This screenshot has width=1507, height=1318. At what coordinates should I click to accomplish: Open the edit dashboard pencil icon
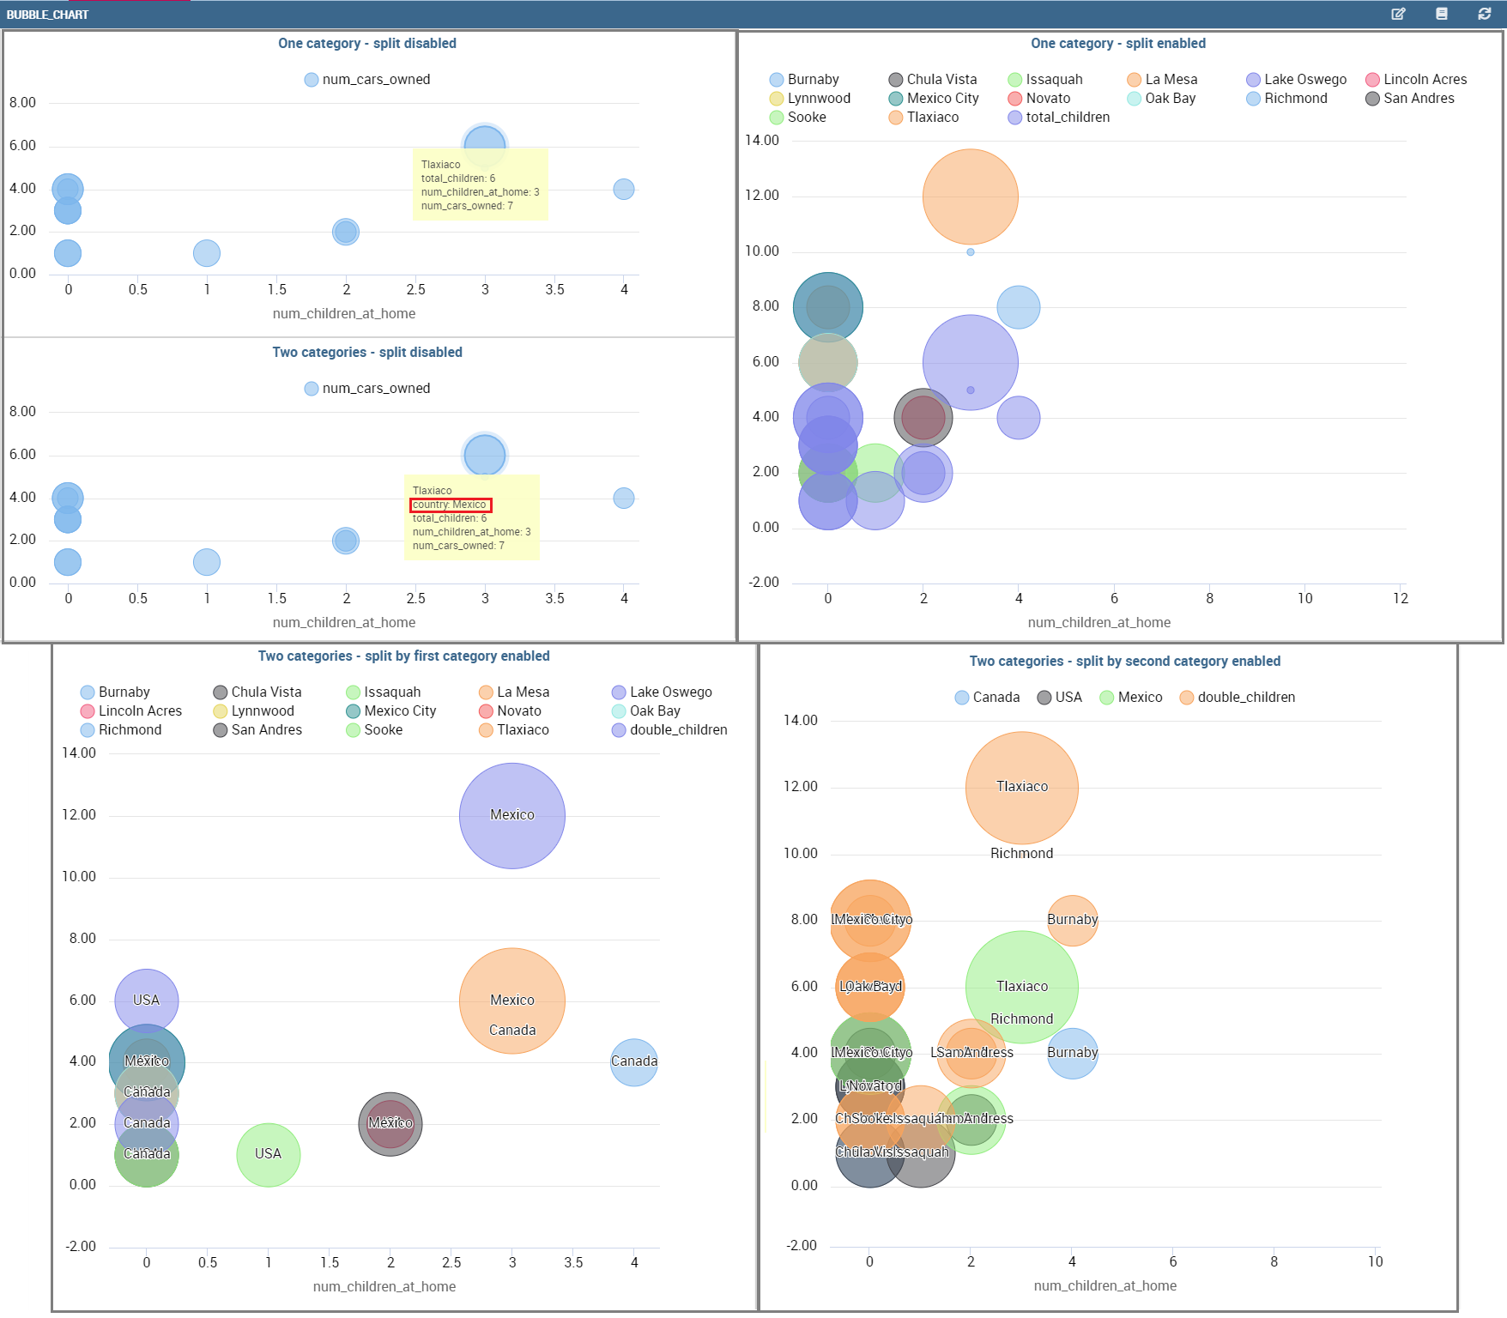tap(1398, 14)
